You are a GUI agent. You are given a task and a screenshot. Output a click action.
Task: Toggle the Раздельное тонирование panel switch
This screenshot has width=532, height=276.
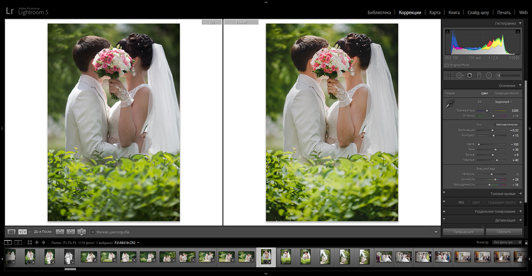pos(444,211)
